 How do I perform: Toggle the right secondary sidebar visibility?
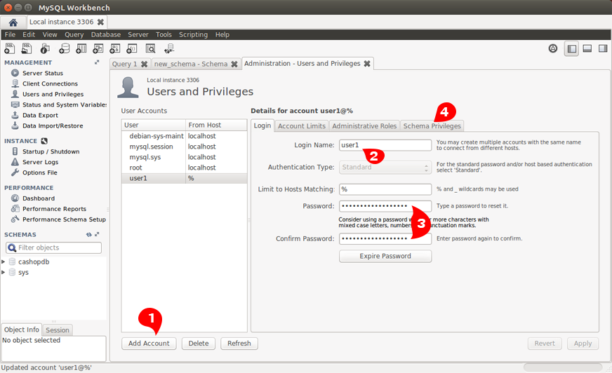click(603, 48)
